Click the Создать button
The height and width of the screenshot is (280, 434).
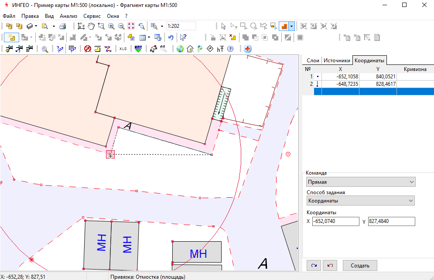(360, 266)
